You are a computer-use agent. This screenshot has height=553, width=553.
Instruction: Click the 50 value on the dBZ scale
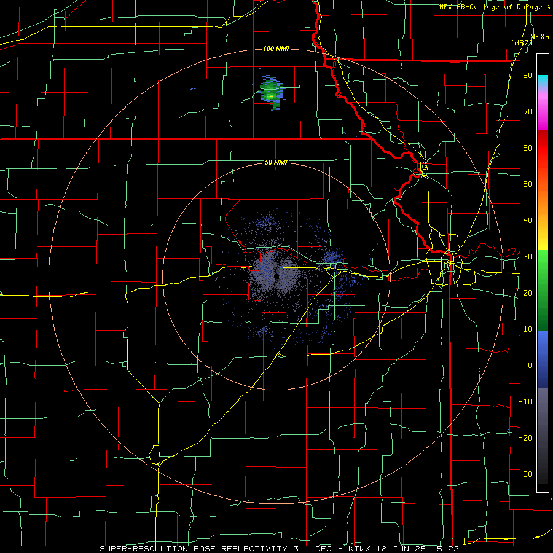click(x=528, y=184)
